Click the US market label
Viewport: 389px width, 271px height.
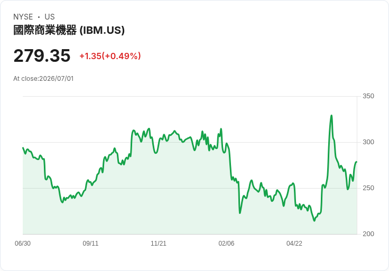(50, 17)
